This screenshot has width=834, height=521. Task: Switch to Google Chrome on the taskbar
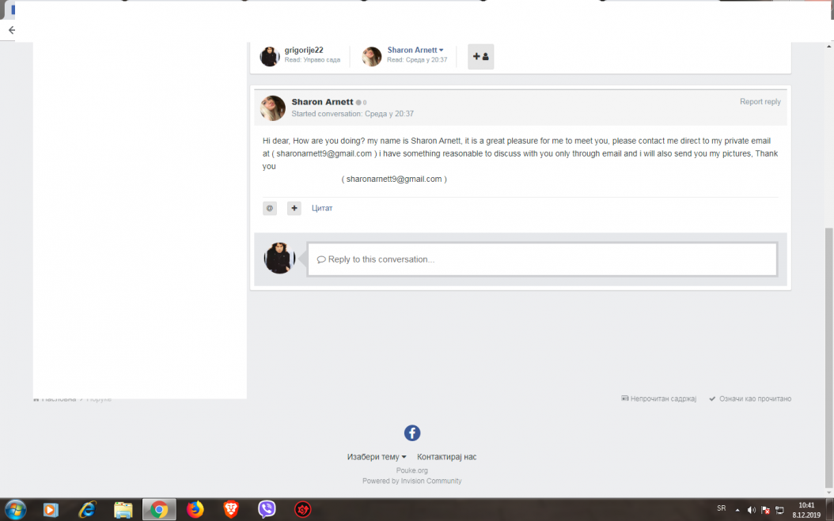pyautogui.click(x=159, y=509)
